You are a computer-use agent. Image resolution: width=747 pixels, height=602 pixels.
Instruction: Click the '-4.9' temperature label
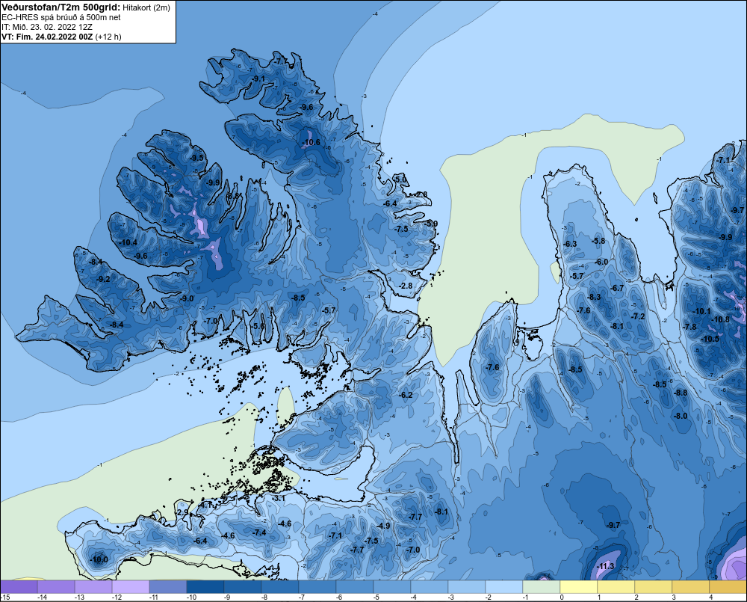pos(383,526)
